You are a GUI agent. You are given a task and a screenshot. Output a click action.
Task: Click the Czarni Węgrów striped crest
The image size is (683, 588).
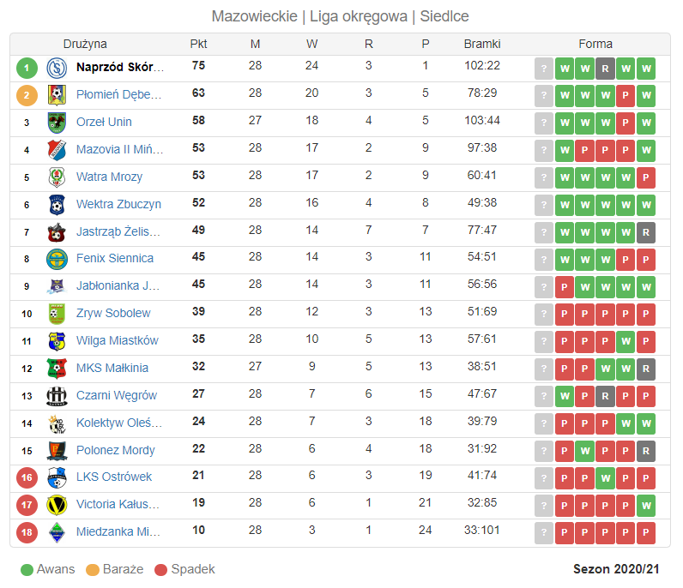[57, 396]
